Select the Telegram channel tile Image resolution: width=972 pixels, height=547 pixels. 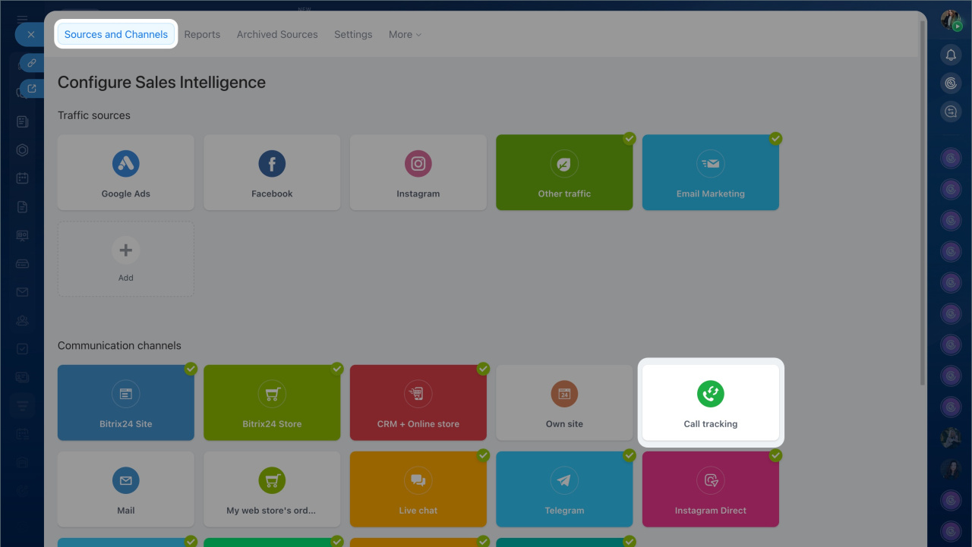564,489
